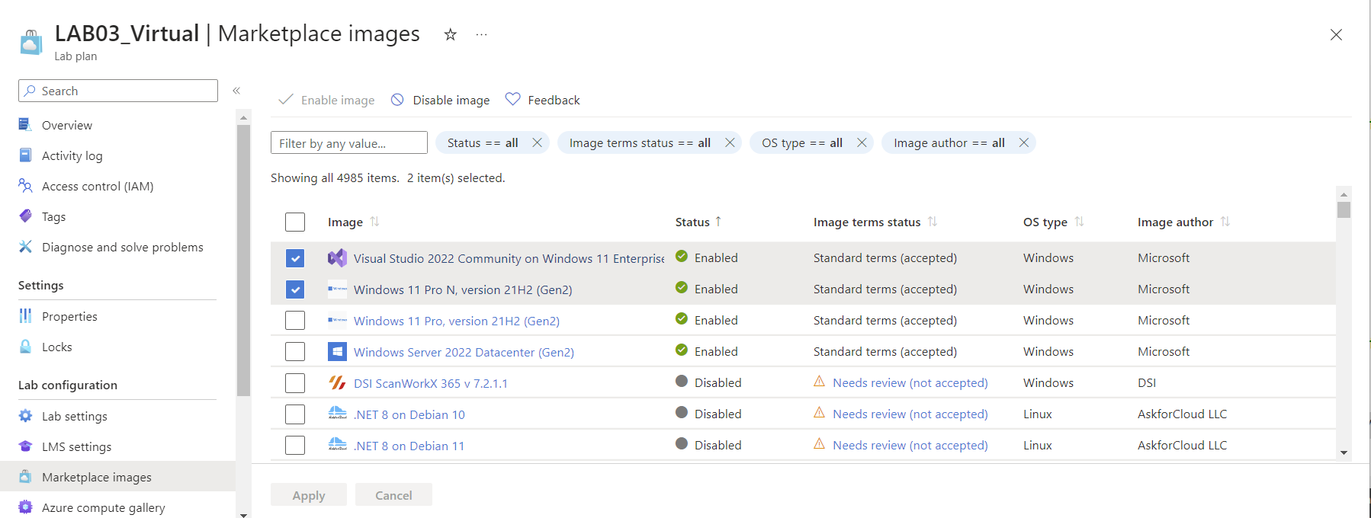Check the Windows 11 Pro 21H2 image

(295, 321)
